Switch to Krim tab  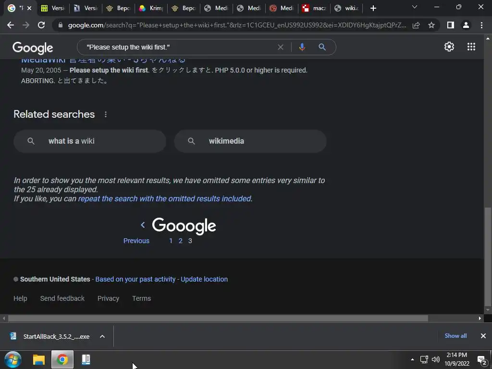click(151, 8)
